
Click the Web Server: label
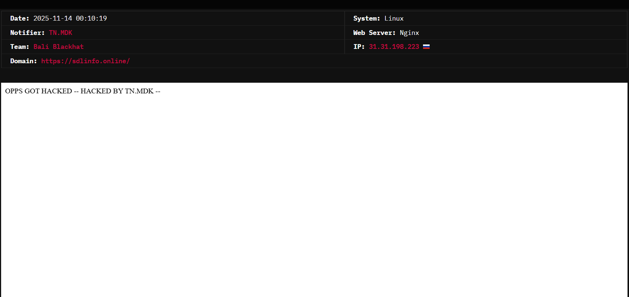[374, 33]
